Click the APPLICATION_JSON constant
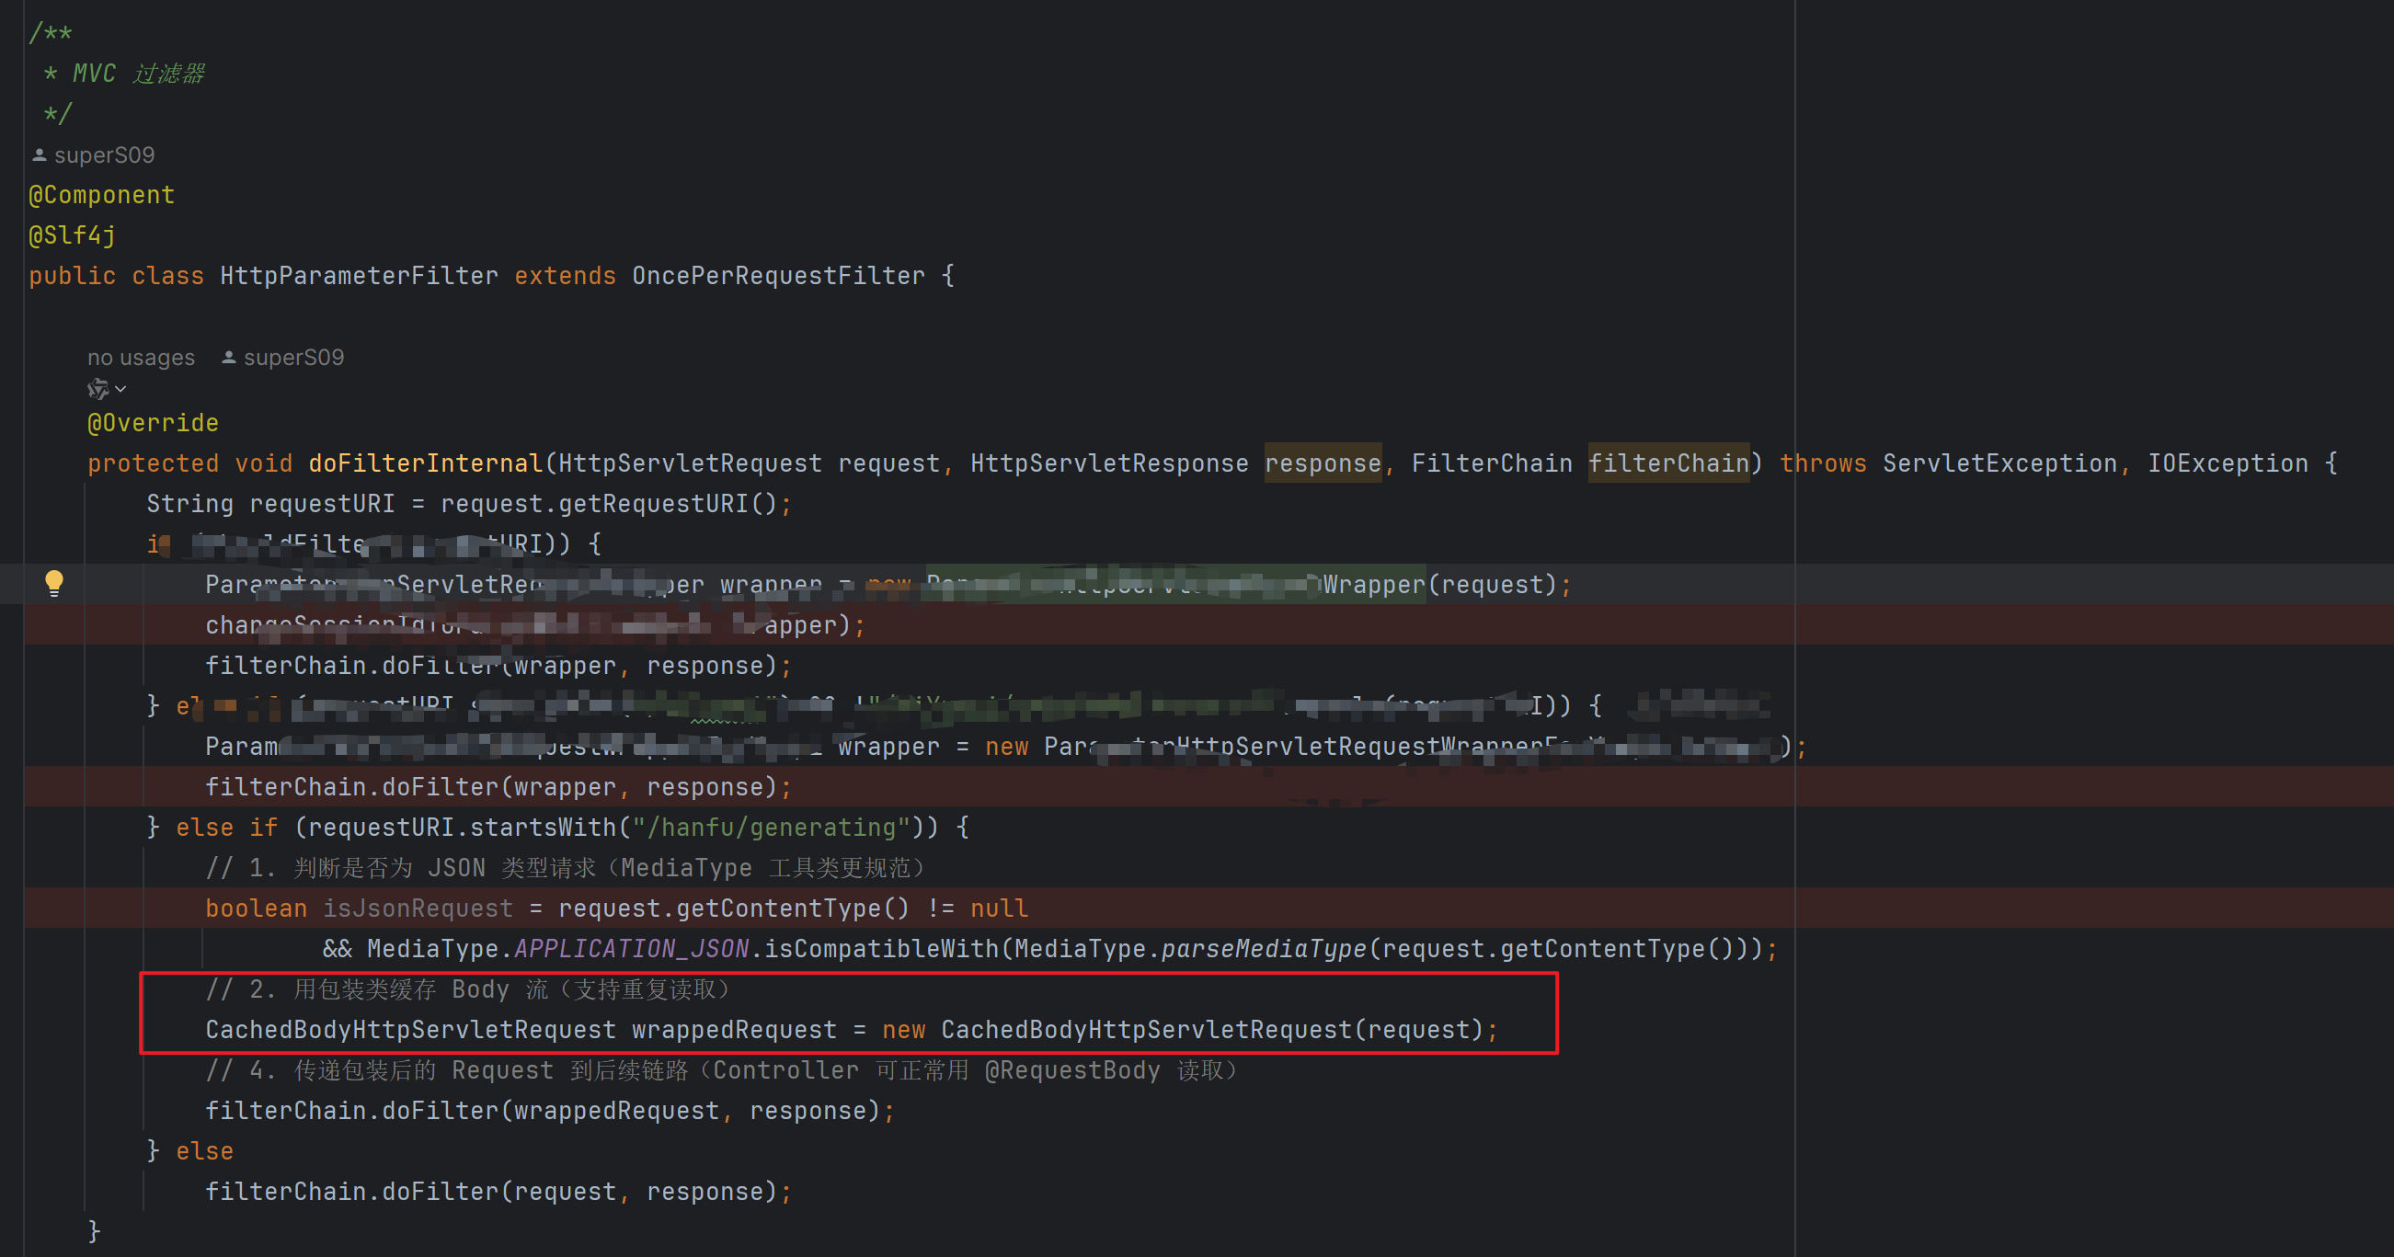The image size is (2394, 1257). (x=631, y=949)
